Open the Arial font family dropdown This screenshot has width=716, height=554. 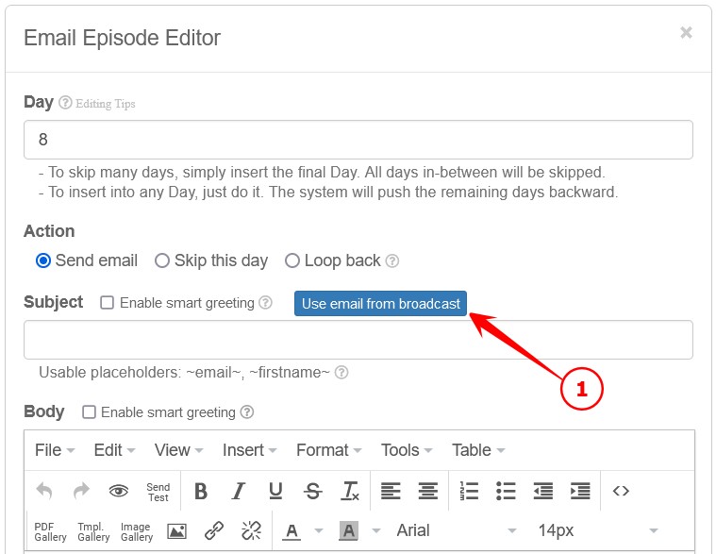tap(456, 530)
